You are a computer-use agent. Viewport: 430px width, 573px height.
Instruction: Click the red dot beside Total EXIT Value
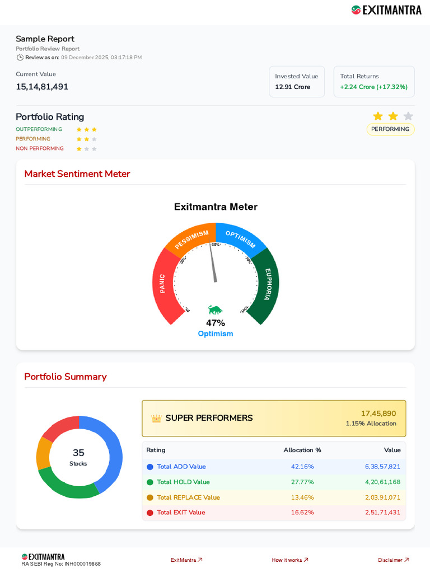(149, 513)
